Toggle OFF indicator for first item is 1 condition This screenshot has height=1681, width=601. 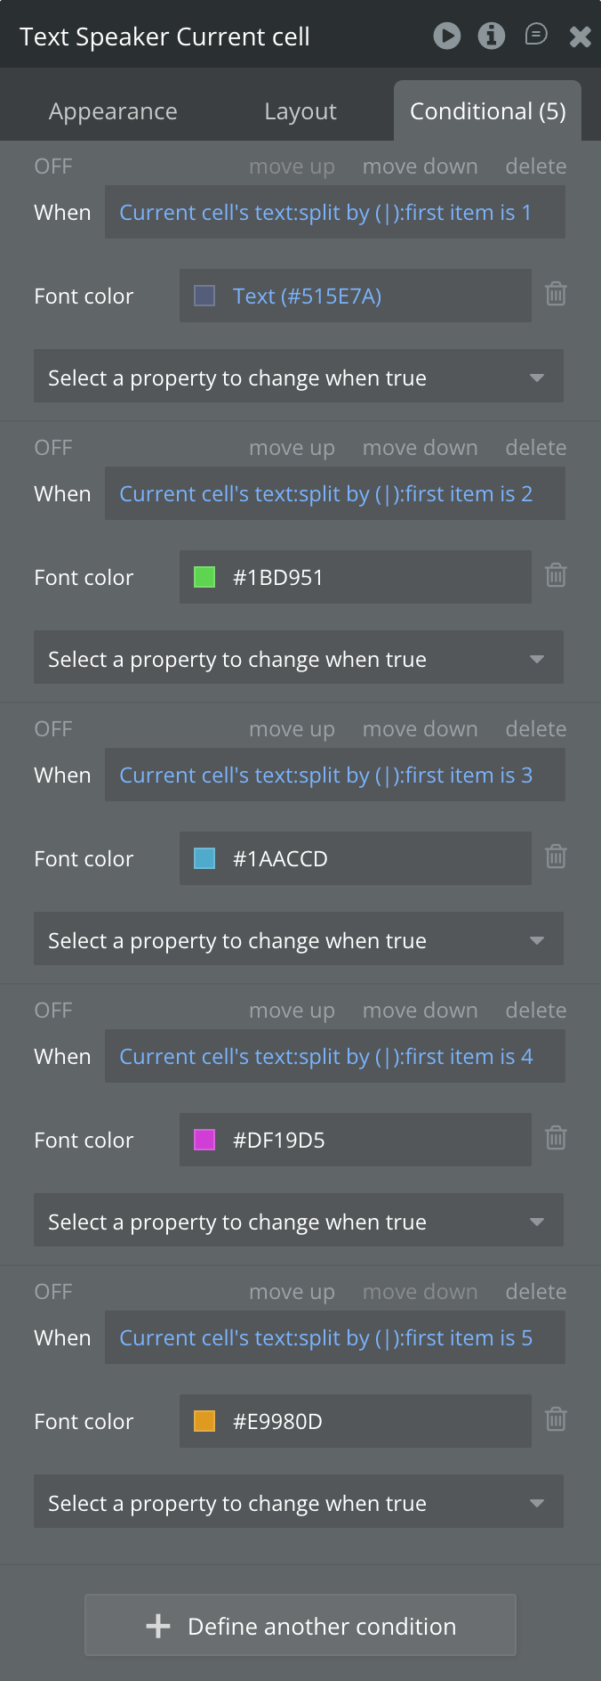coord(53,166)
